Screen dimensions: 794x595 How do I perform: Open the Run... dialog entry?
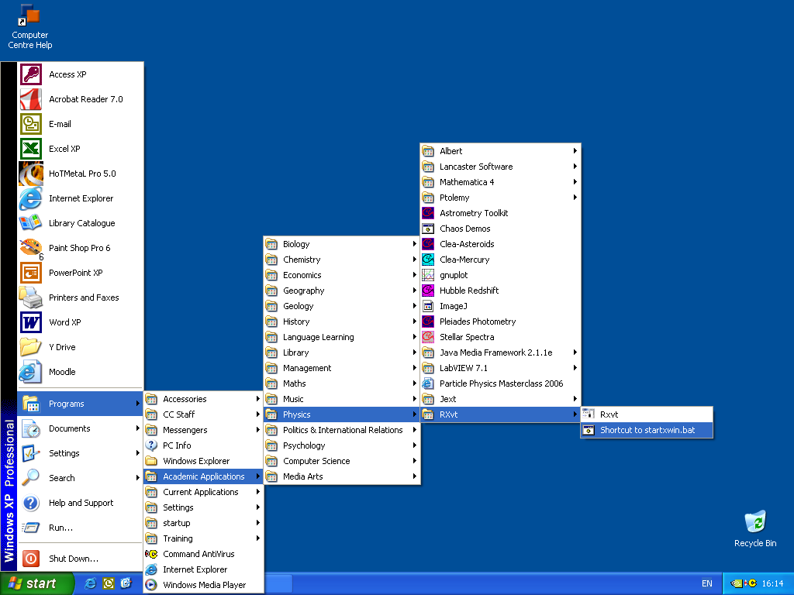pos(80,528)
